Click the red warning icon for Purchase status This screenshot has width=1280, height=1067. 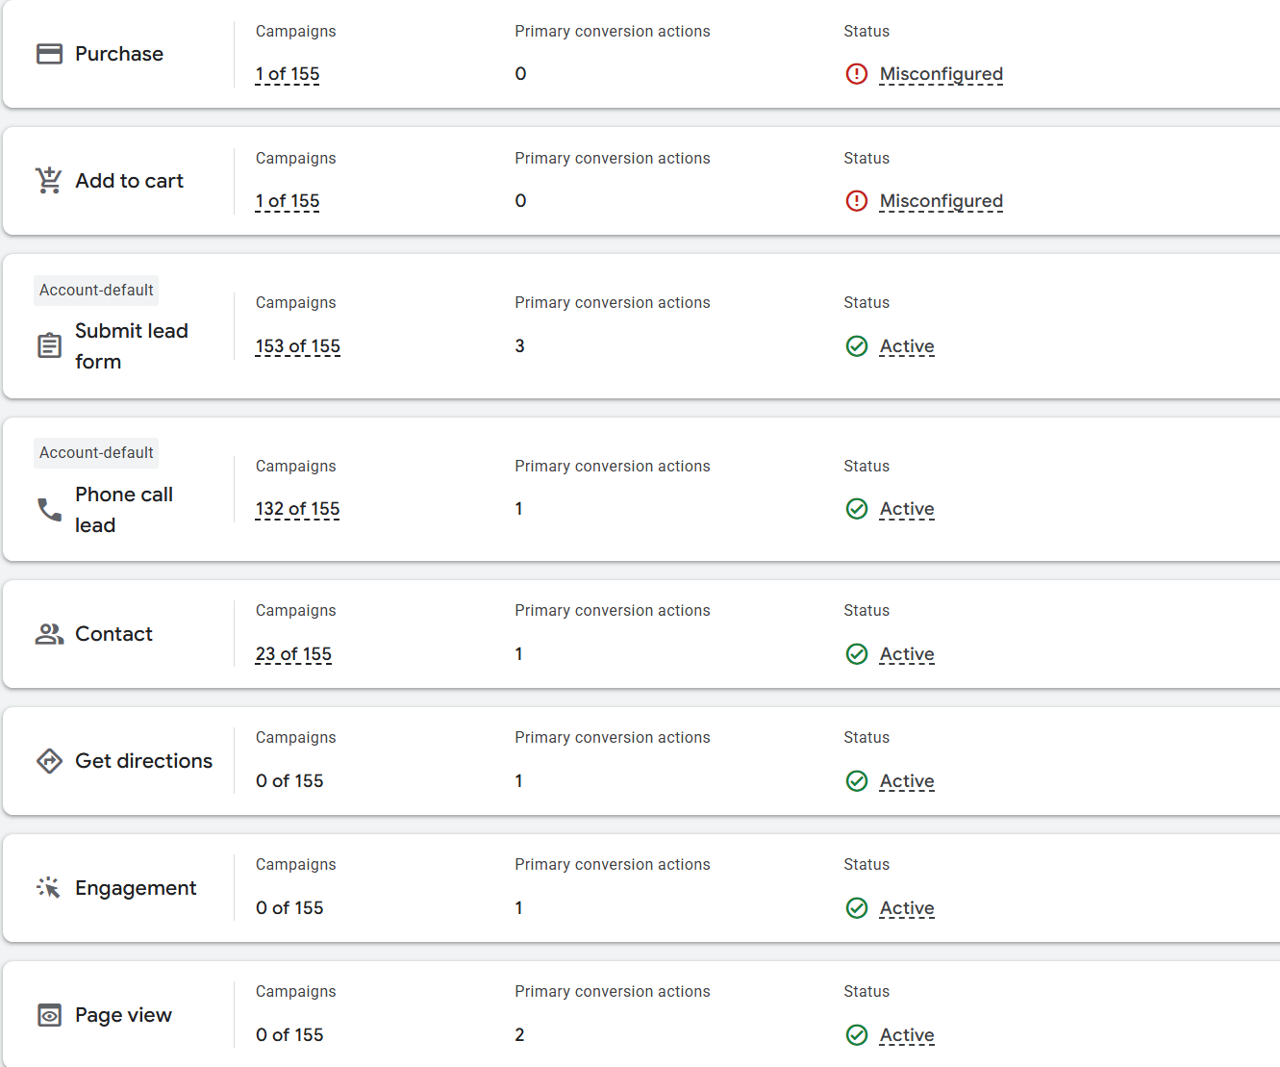coord(856,74)
